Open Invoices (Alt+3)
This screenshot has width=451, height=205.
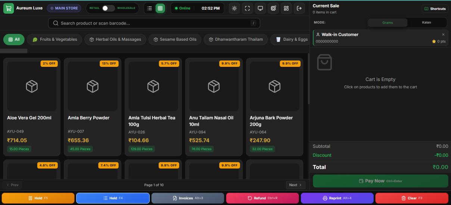188,198
